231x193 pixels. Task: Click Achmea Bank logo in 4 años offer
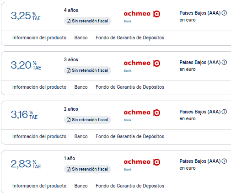(142, 16)
